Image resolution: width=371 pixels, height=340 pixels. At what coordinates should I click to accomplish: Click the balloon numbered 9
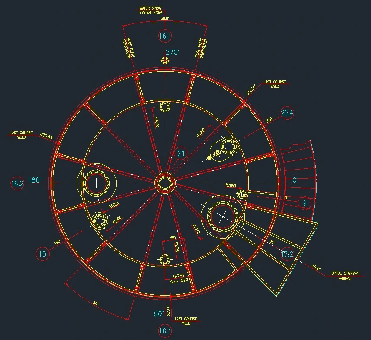coord(304,203)
